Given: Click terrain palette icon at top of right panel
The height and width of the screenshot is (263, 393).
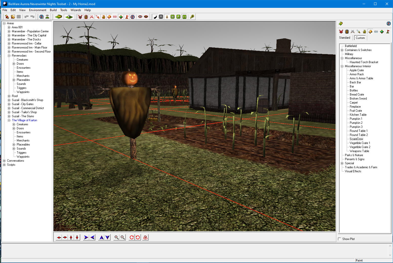Looking at the screenshot, I should pyautogui.click(x=341, y=23).
